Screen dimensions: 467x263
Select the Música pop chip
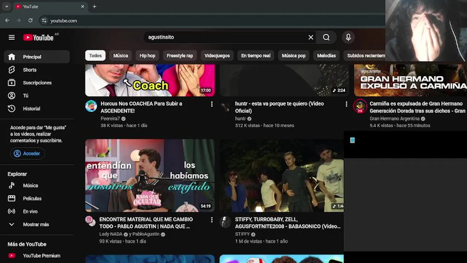[293, 56]
